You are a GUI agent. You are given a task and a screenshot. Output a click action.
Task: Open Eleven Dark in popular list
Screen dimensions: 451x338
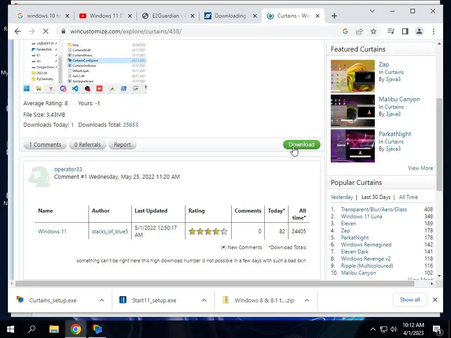coord(355,251)
